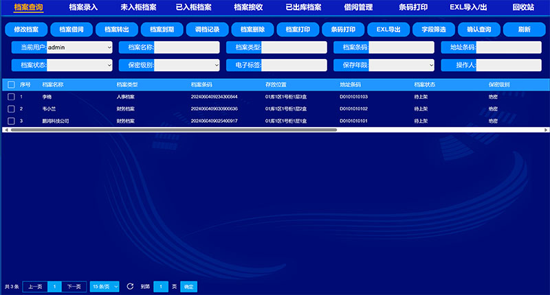The width and height of the screenshot is (550, 295).
Task: Open the 当前用户 admin dropdown
Action: [x=79, y=47]
